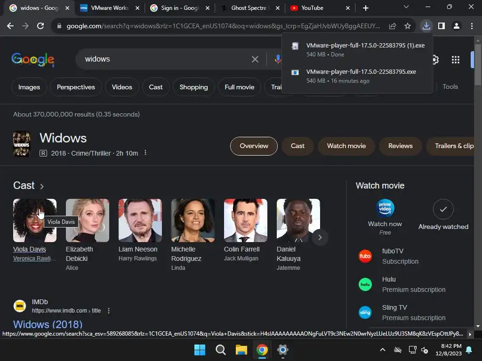
Task: Open the tab search dropdown chevron
Action: coord(406,7)
